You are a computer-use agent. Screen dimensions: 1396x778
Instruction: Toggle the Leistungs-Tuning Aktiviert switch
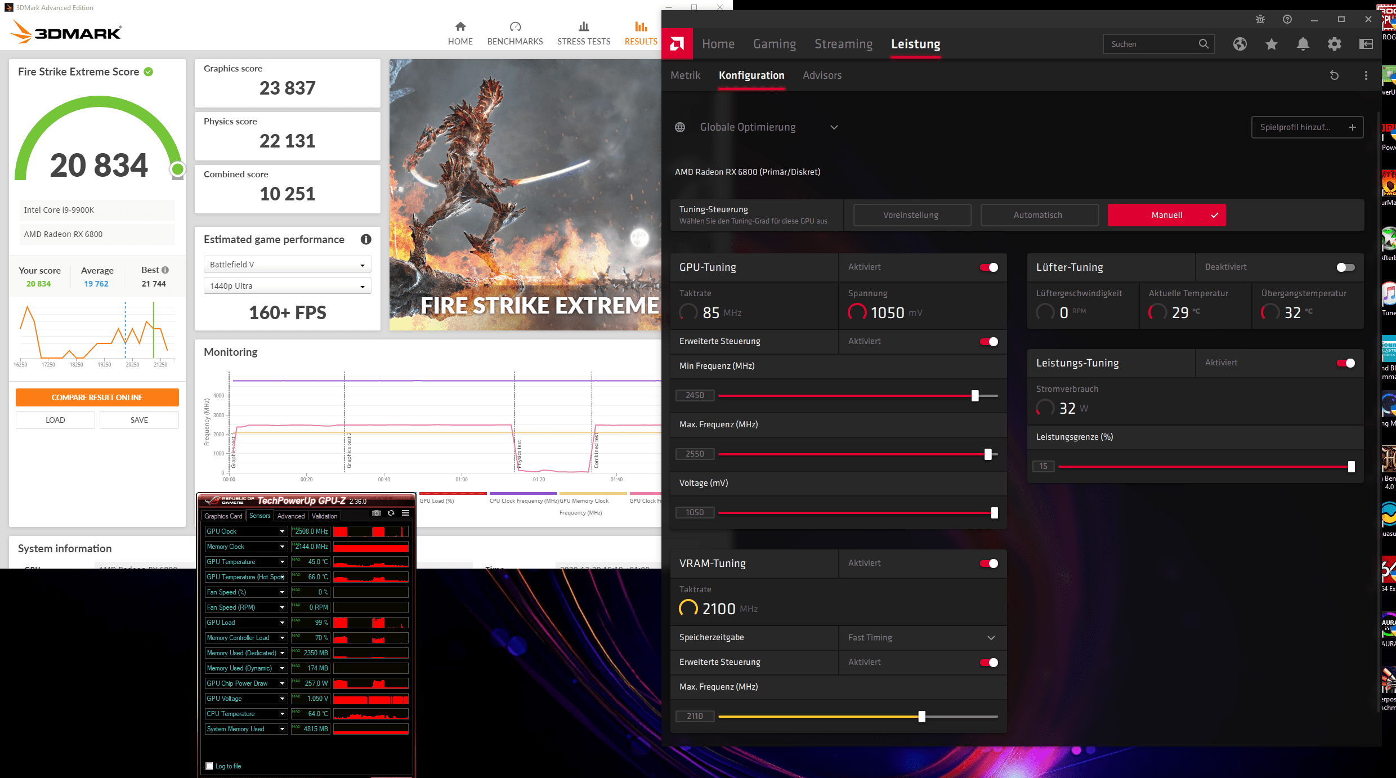pos(1346,363)
